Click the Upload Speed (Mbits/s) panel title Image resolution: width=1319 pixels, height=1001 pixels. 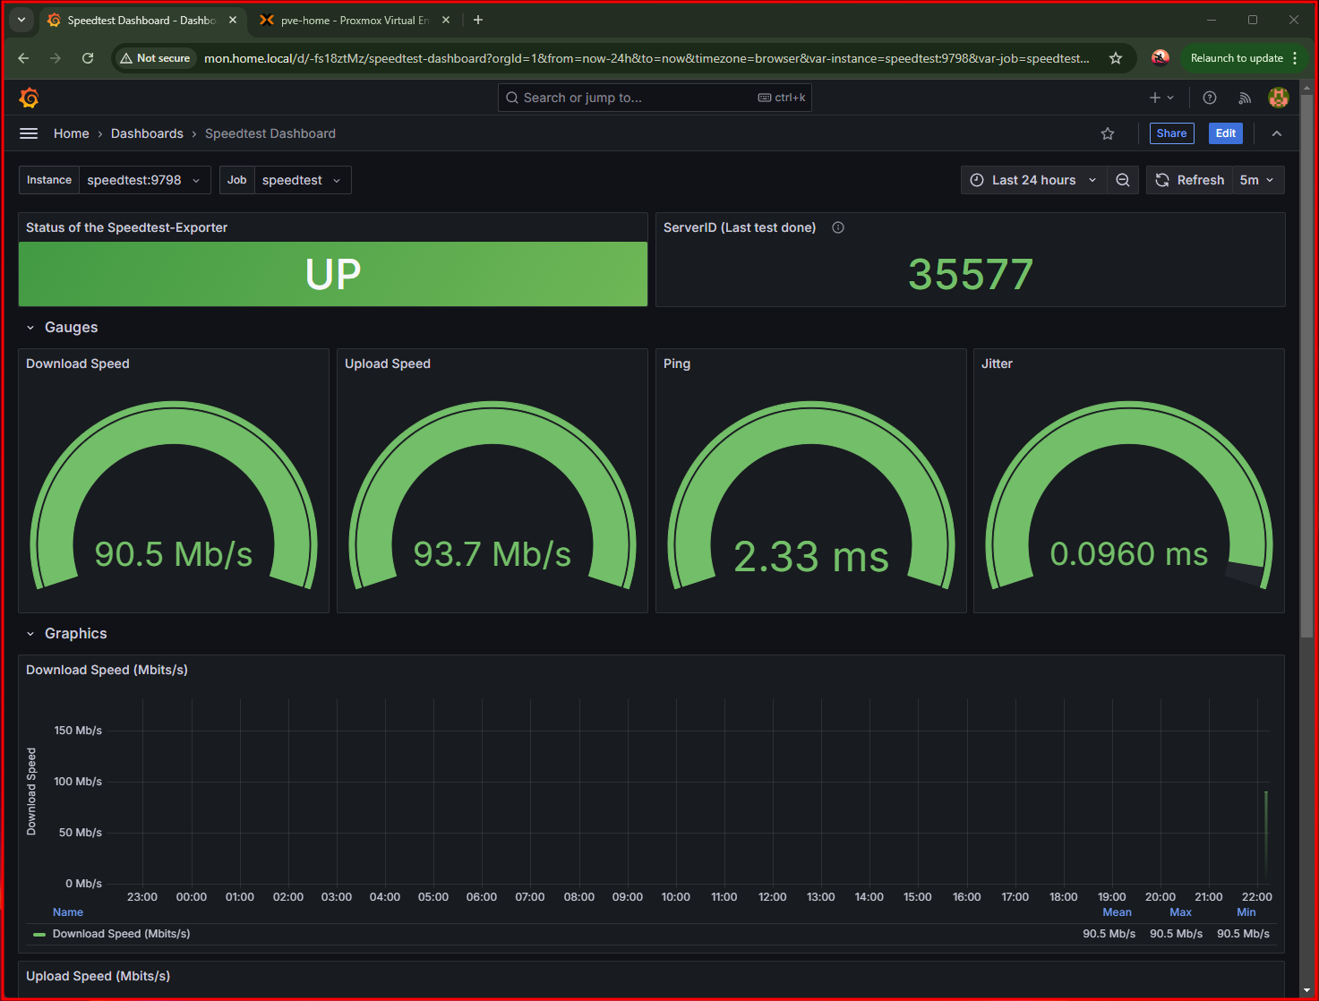pos(98,976)
